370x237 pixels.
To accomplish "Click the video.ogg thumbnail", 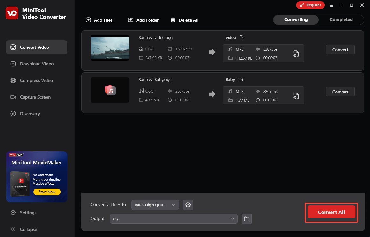I will point(110,48).
